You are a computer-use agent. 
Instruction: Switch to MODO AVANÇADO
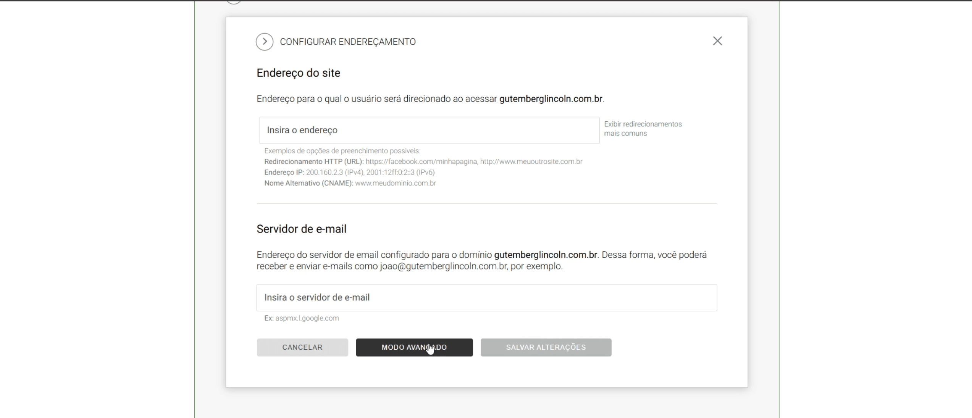pyautogui.click(x=414, y=347)
